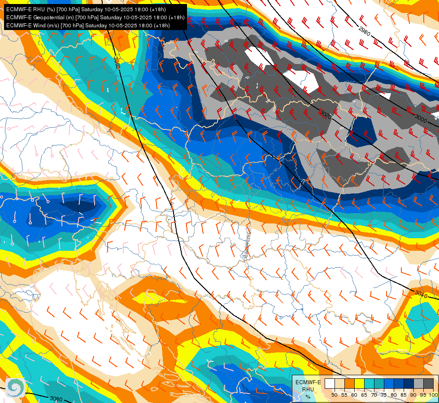
Task: Click the 3020 geopotential contour label
Action: point(326,114)
